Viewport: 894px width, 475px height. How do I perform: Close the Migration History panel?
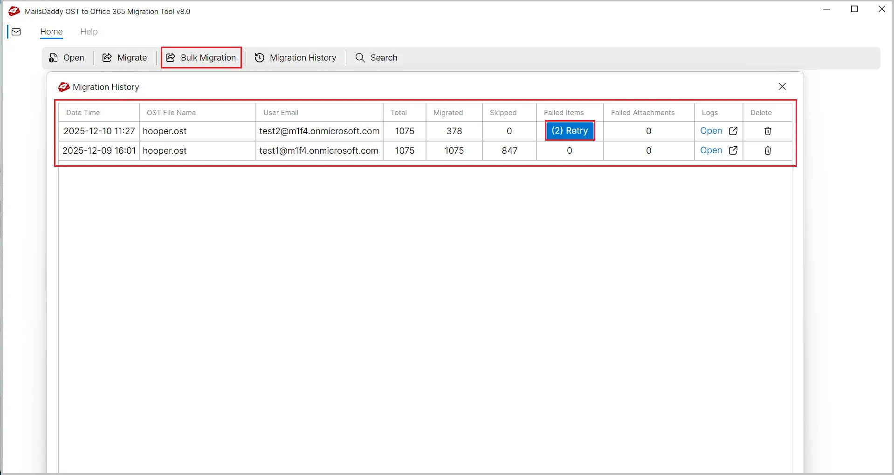tap(782, 87)
